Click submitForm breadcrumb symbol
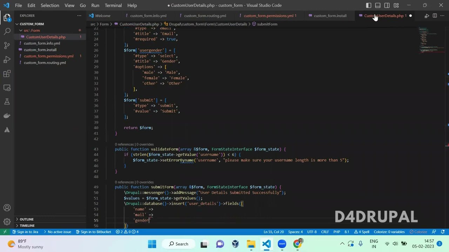Image resolution: width=449 pixels, height=252 pixels. click(x=264, y=24)
